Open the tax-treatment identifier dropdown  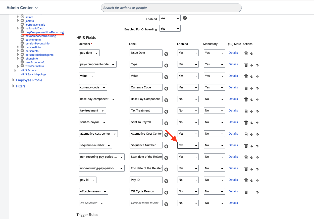click(x=92, y=111)
